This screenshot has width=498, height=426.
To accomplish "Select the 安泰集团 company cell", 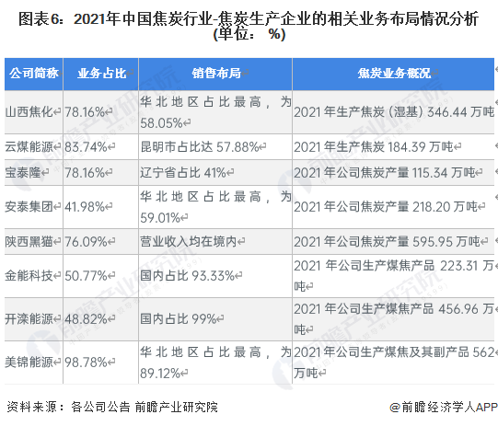I will click(x=34, y=207).
